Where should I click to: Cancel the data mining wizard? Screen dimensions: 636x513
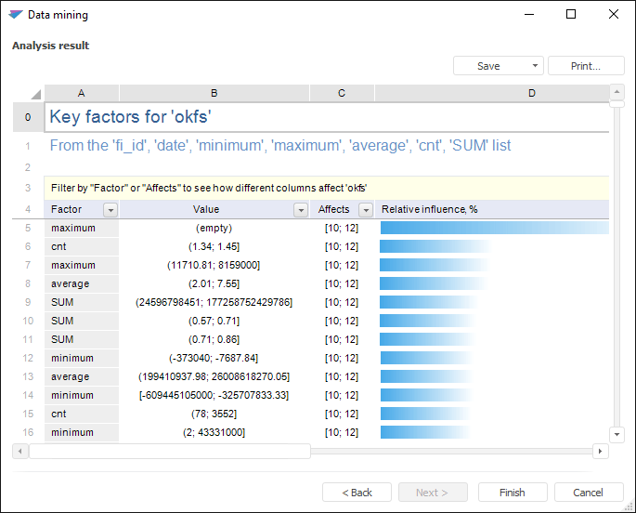588,493
